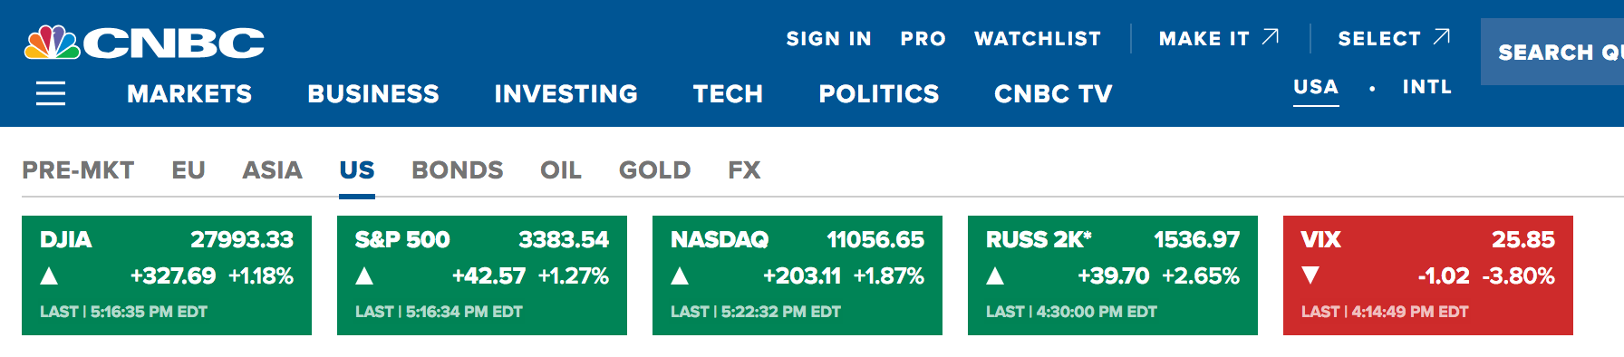Open the hamburger navigation menu
The image size is (1624, 357).
coord(51,93)
